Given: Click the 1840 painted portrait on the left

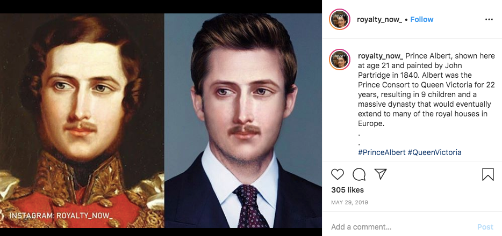Looking at the screenshot, I should coord(82,107).
